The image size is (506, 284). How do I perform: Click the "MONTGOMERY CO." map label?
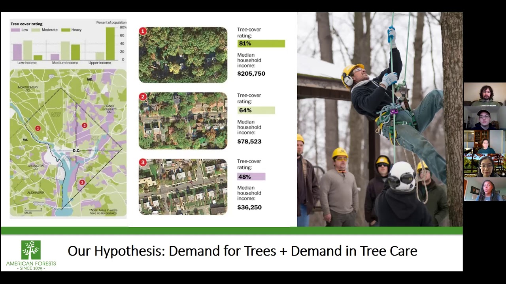(x=28, y=88)
